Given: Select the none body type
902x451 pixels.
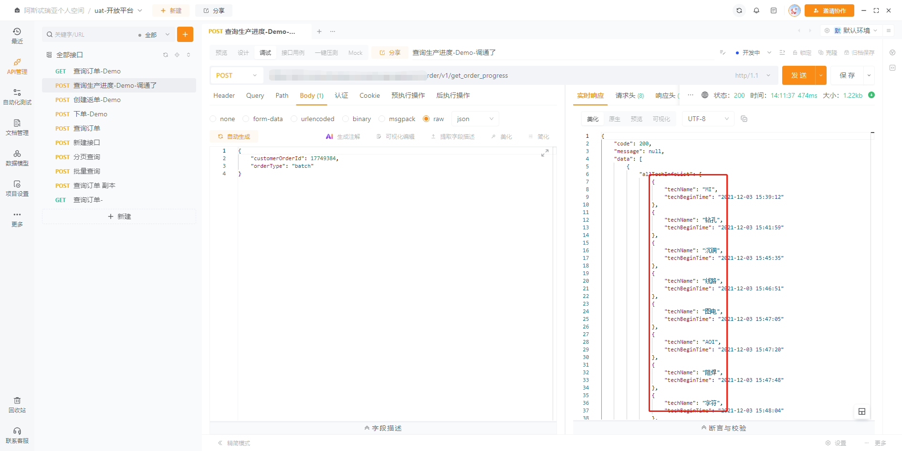Looking at the screenshot, I should coord(213,119).
